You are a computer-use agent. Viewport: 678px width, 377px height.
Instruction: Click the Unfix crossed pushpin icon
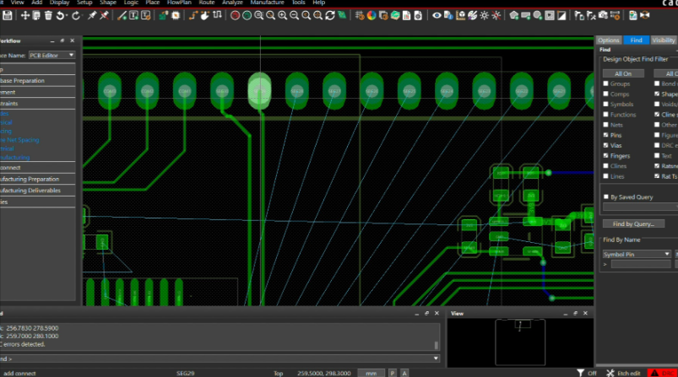104,15
